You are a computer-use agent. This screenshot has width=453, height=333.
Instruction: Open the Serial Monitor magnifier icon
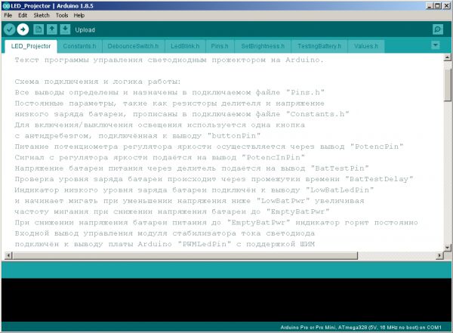[x=438, y=29]
